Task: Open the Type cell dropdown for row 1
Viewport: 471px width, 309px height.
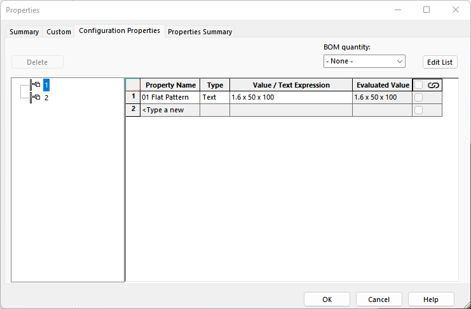Action: click(x=215, y=98)
